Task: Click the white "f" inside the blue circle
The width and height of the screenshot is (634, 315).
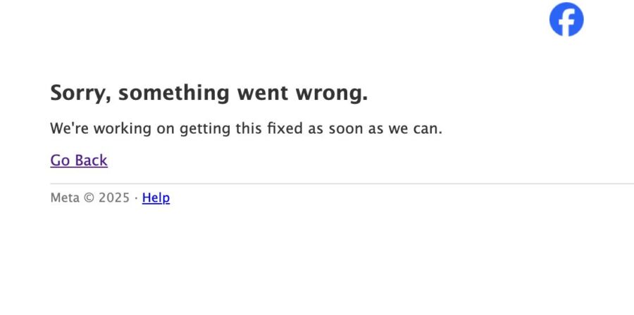Action: 567,21
